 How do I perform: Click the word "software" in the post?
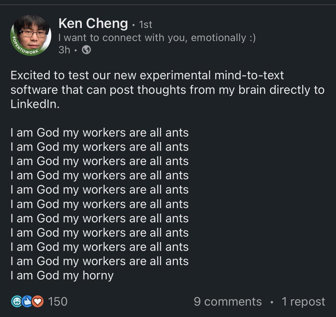(x=34, y=90)
